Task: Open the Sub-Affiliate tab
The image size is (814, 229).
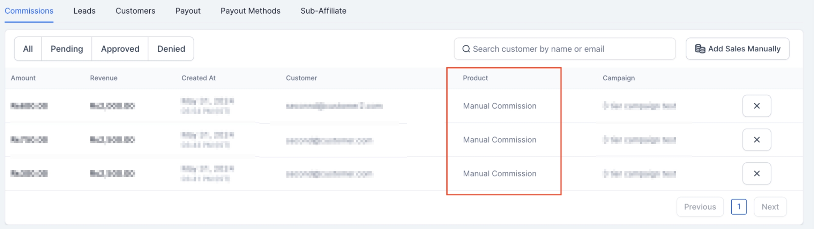Action: (x=323, y=11)
